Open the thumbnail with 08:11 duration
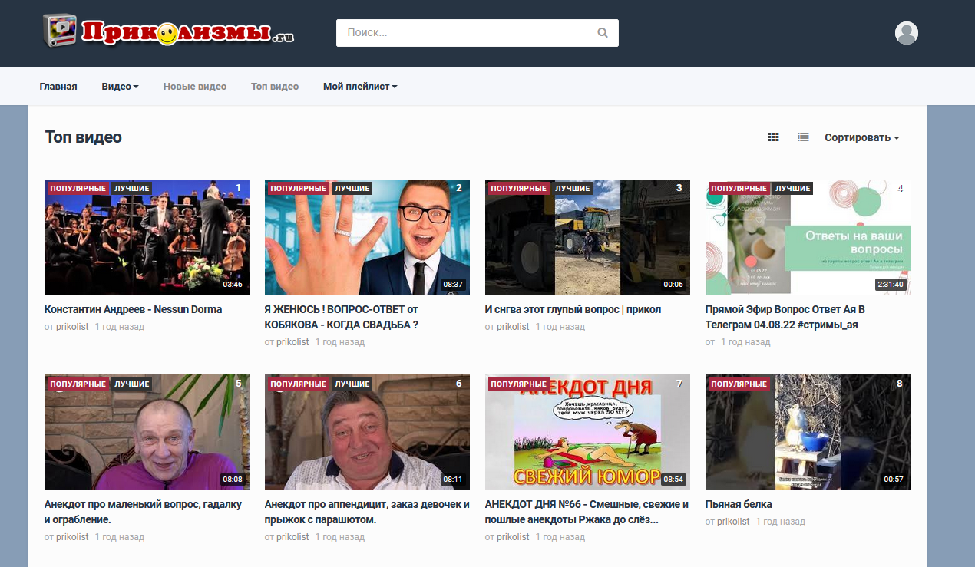The width and height of the screenshot is (975, 567). click(367, 432)
